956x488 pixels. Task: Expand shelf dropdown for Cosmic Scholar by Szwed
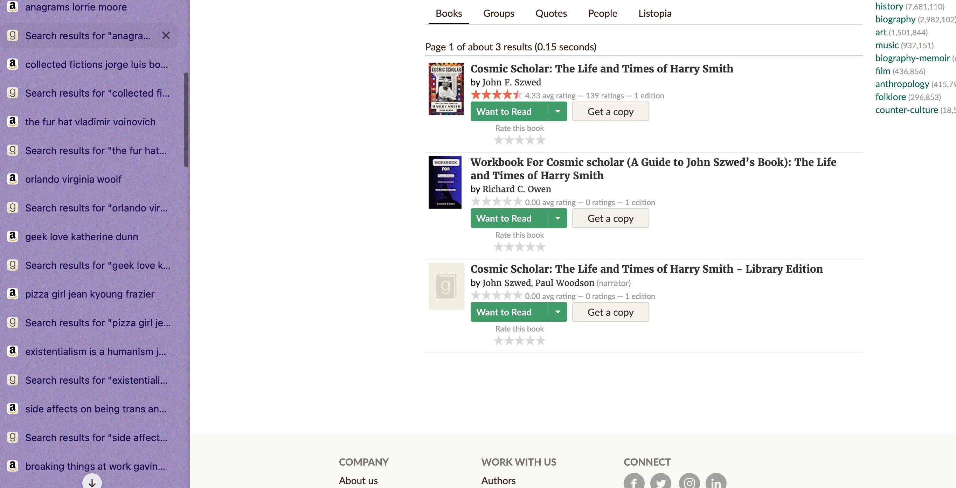557,111
